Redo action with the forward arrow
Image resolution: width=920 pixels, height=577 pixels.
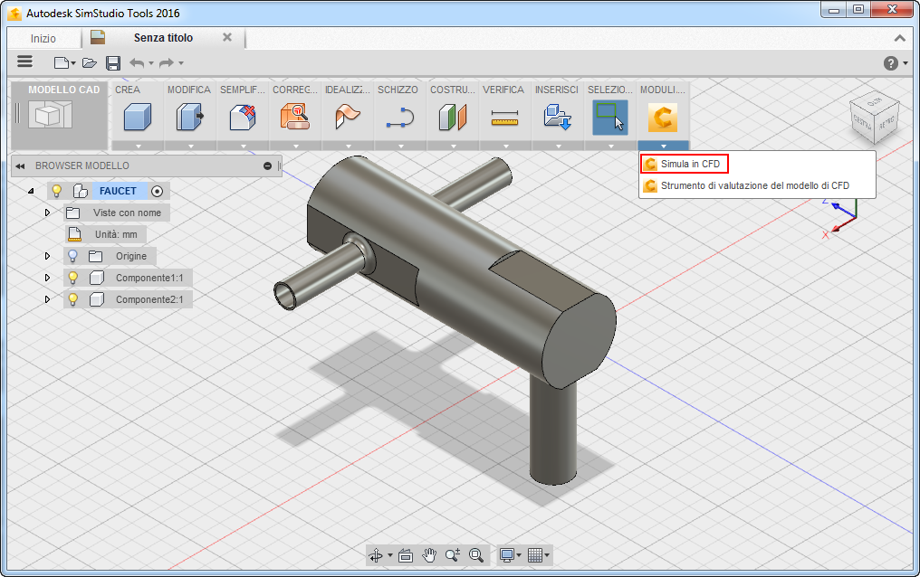(167, 62)
